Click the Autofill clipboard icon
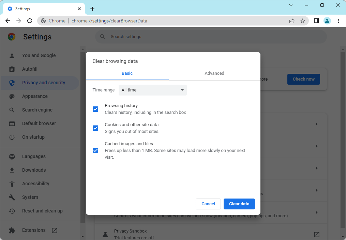 (x=12, y=69)
